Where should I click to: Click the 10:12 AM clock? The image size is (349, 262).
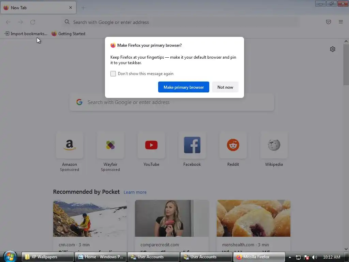click(331, 257)
